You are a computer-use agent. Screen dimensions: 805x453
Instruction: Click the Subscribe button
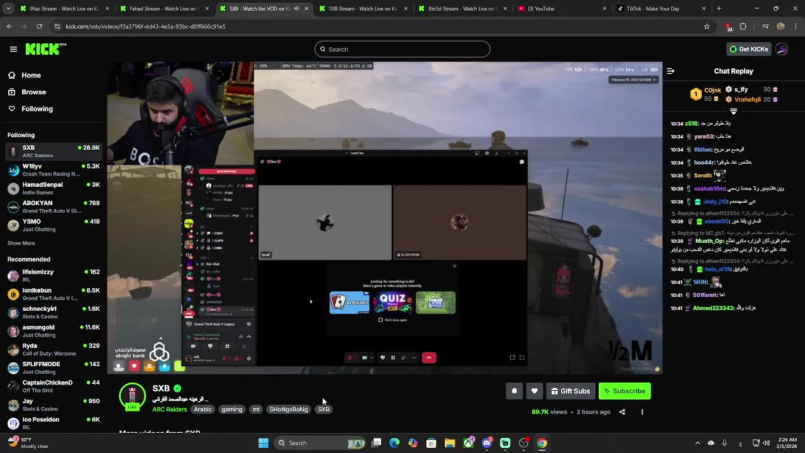625,391
